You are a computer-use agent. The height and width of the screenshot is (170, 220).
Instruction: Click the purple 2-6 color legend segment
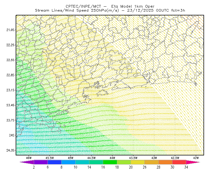coord(41,162)
